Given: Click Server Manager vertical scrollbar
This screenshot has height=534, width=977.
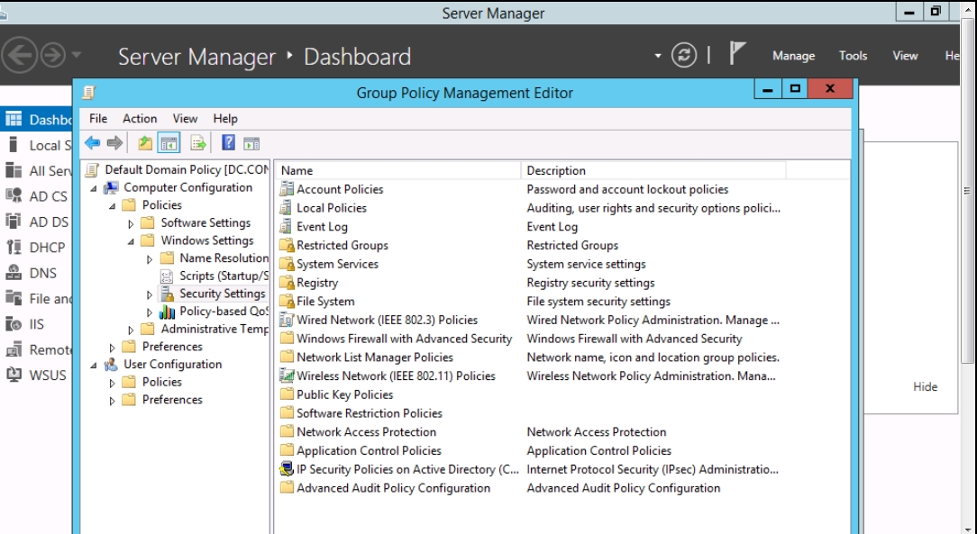Looking at the screenshot, I should coord(967,190).
